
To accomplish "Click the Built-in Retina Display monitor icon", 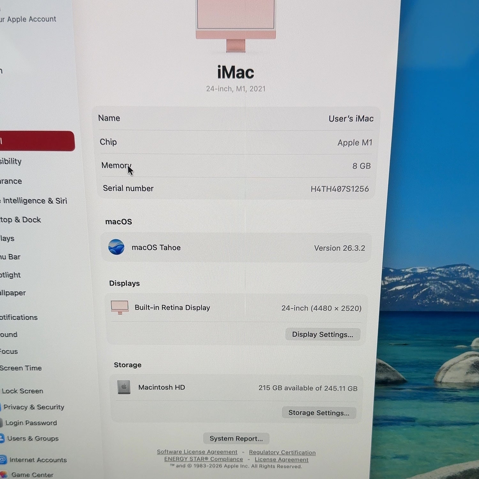I will [120, 307].
